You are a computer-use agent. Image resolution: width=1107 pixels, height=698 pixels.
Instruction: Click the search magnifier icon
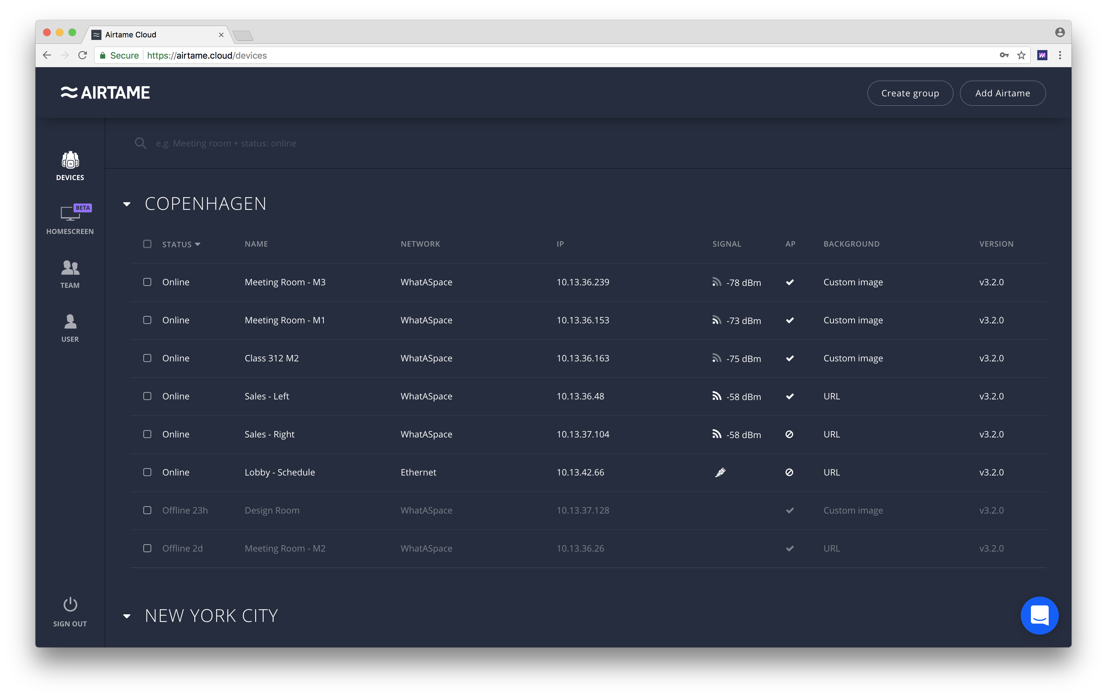point(140,143)
